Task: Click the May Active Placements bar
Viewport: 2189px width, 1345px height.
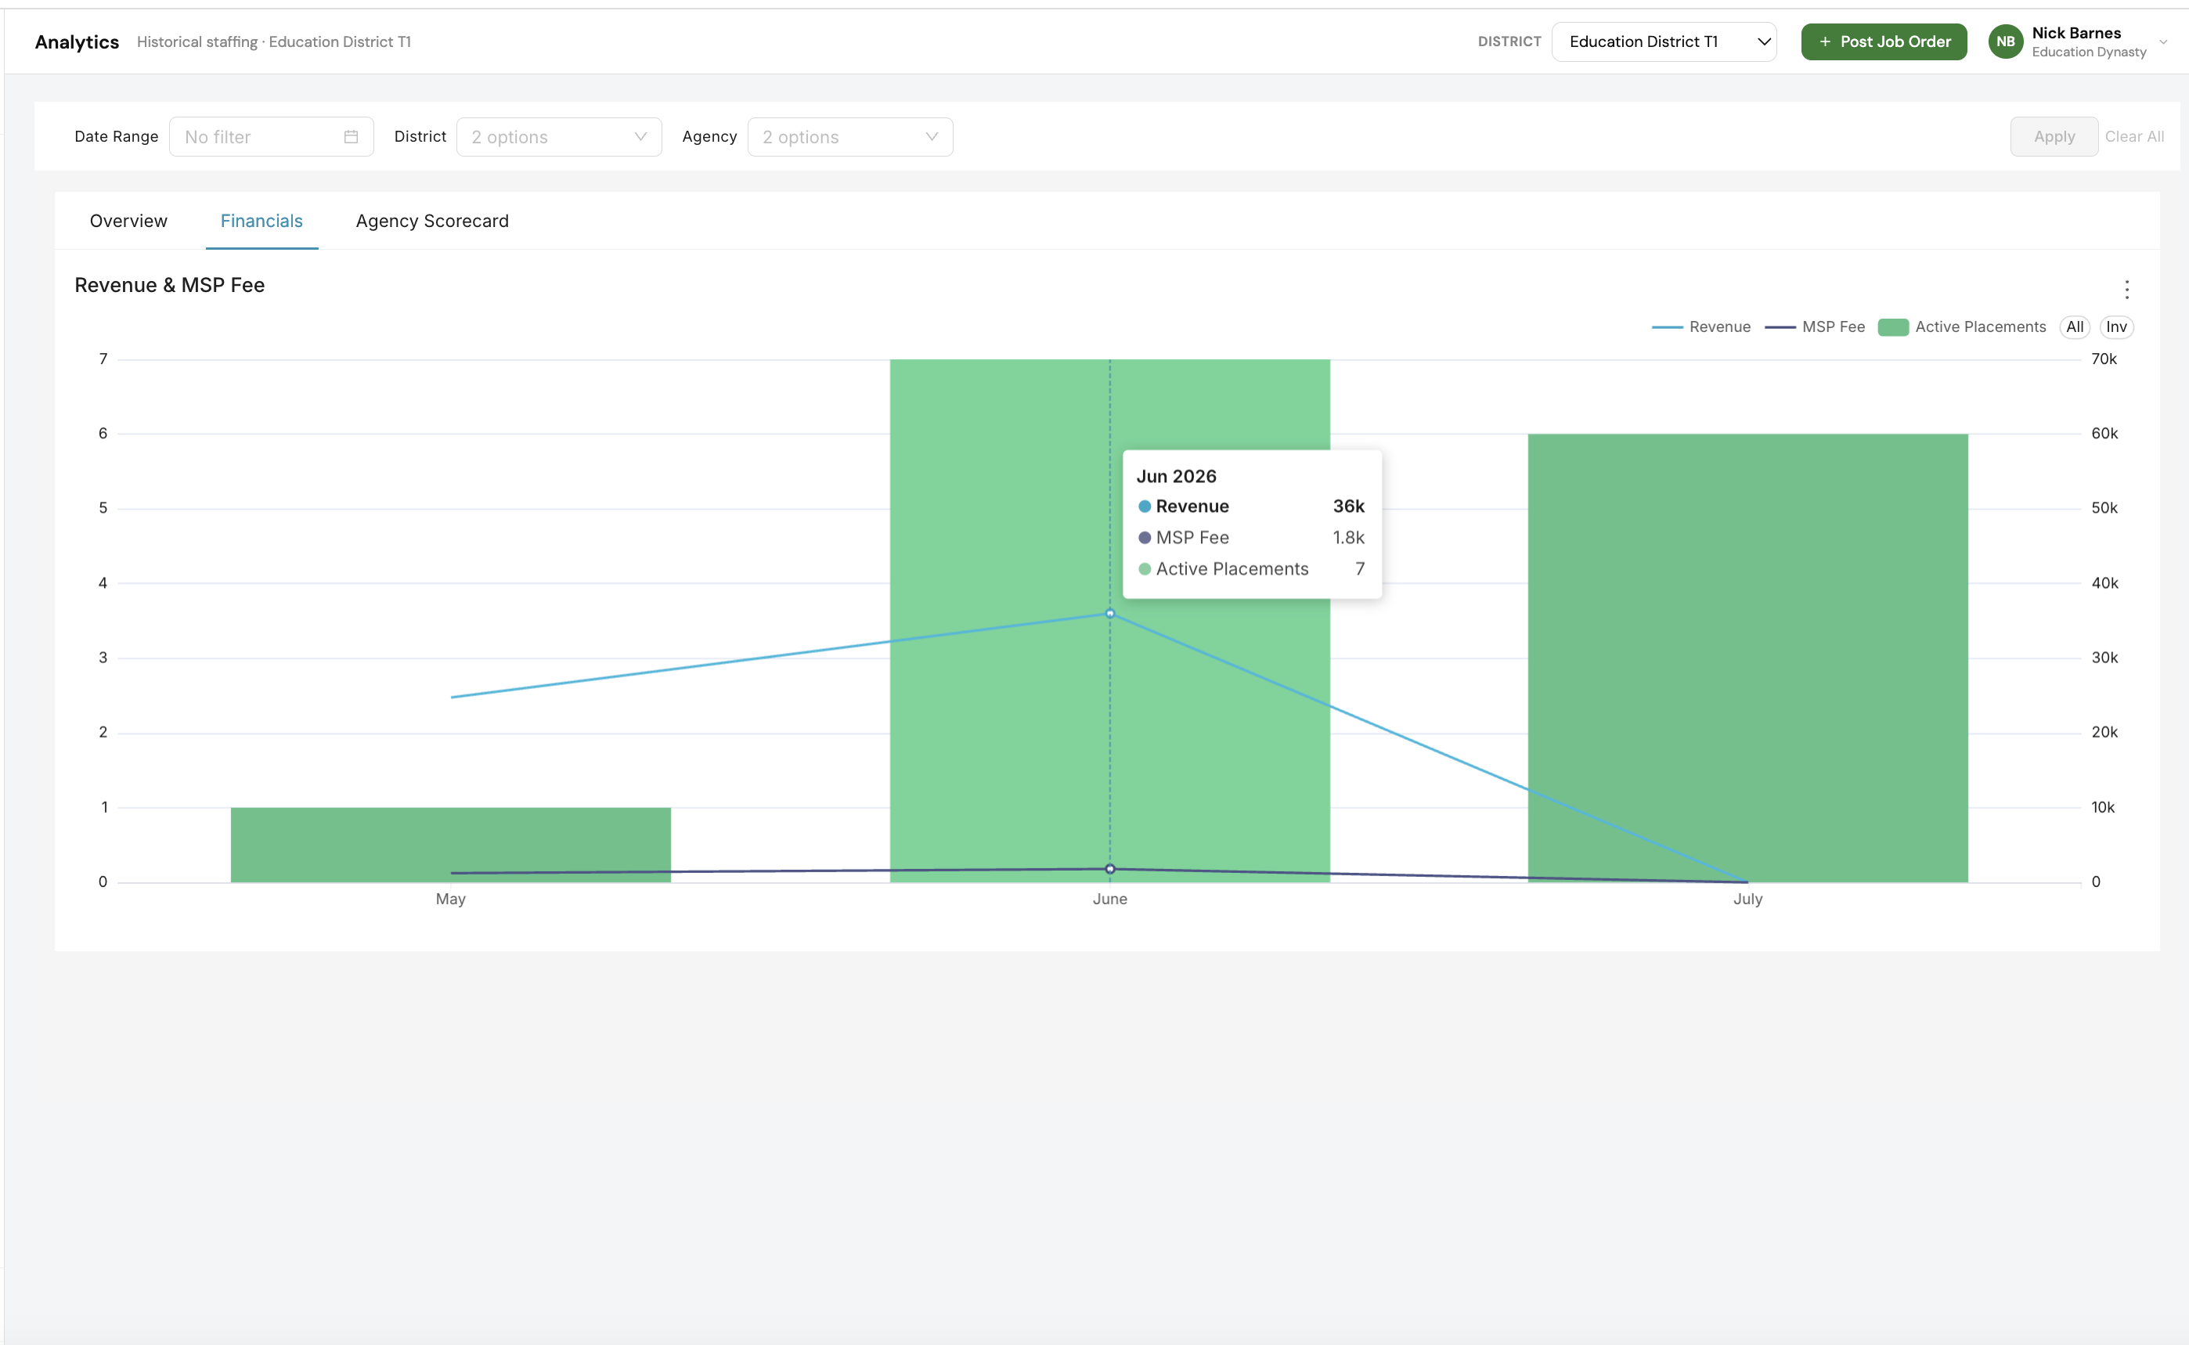Action: (x=450, y=845)
